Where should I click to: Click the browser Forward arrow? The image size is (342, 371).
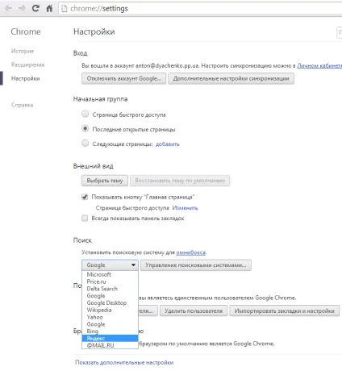point(22,8)
